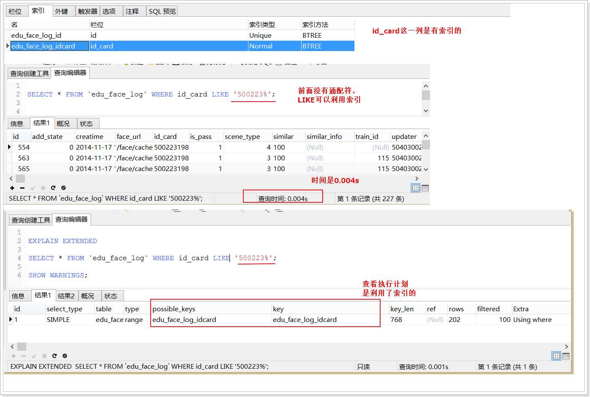Viewport: 590px width, 397px height.
Task: Place cursor in the SHOW WARNINGS line
Action: pyautogui.click(x=58, y=275)
